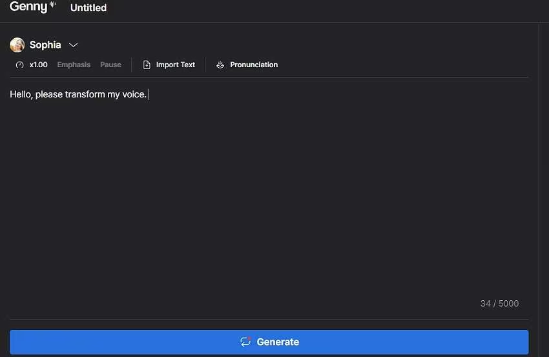Rename the Untitled project title
549x357 pixels.
tap(88, 8)
